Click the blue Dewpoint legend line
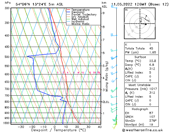The image size is (171, 132). 69,12
